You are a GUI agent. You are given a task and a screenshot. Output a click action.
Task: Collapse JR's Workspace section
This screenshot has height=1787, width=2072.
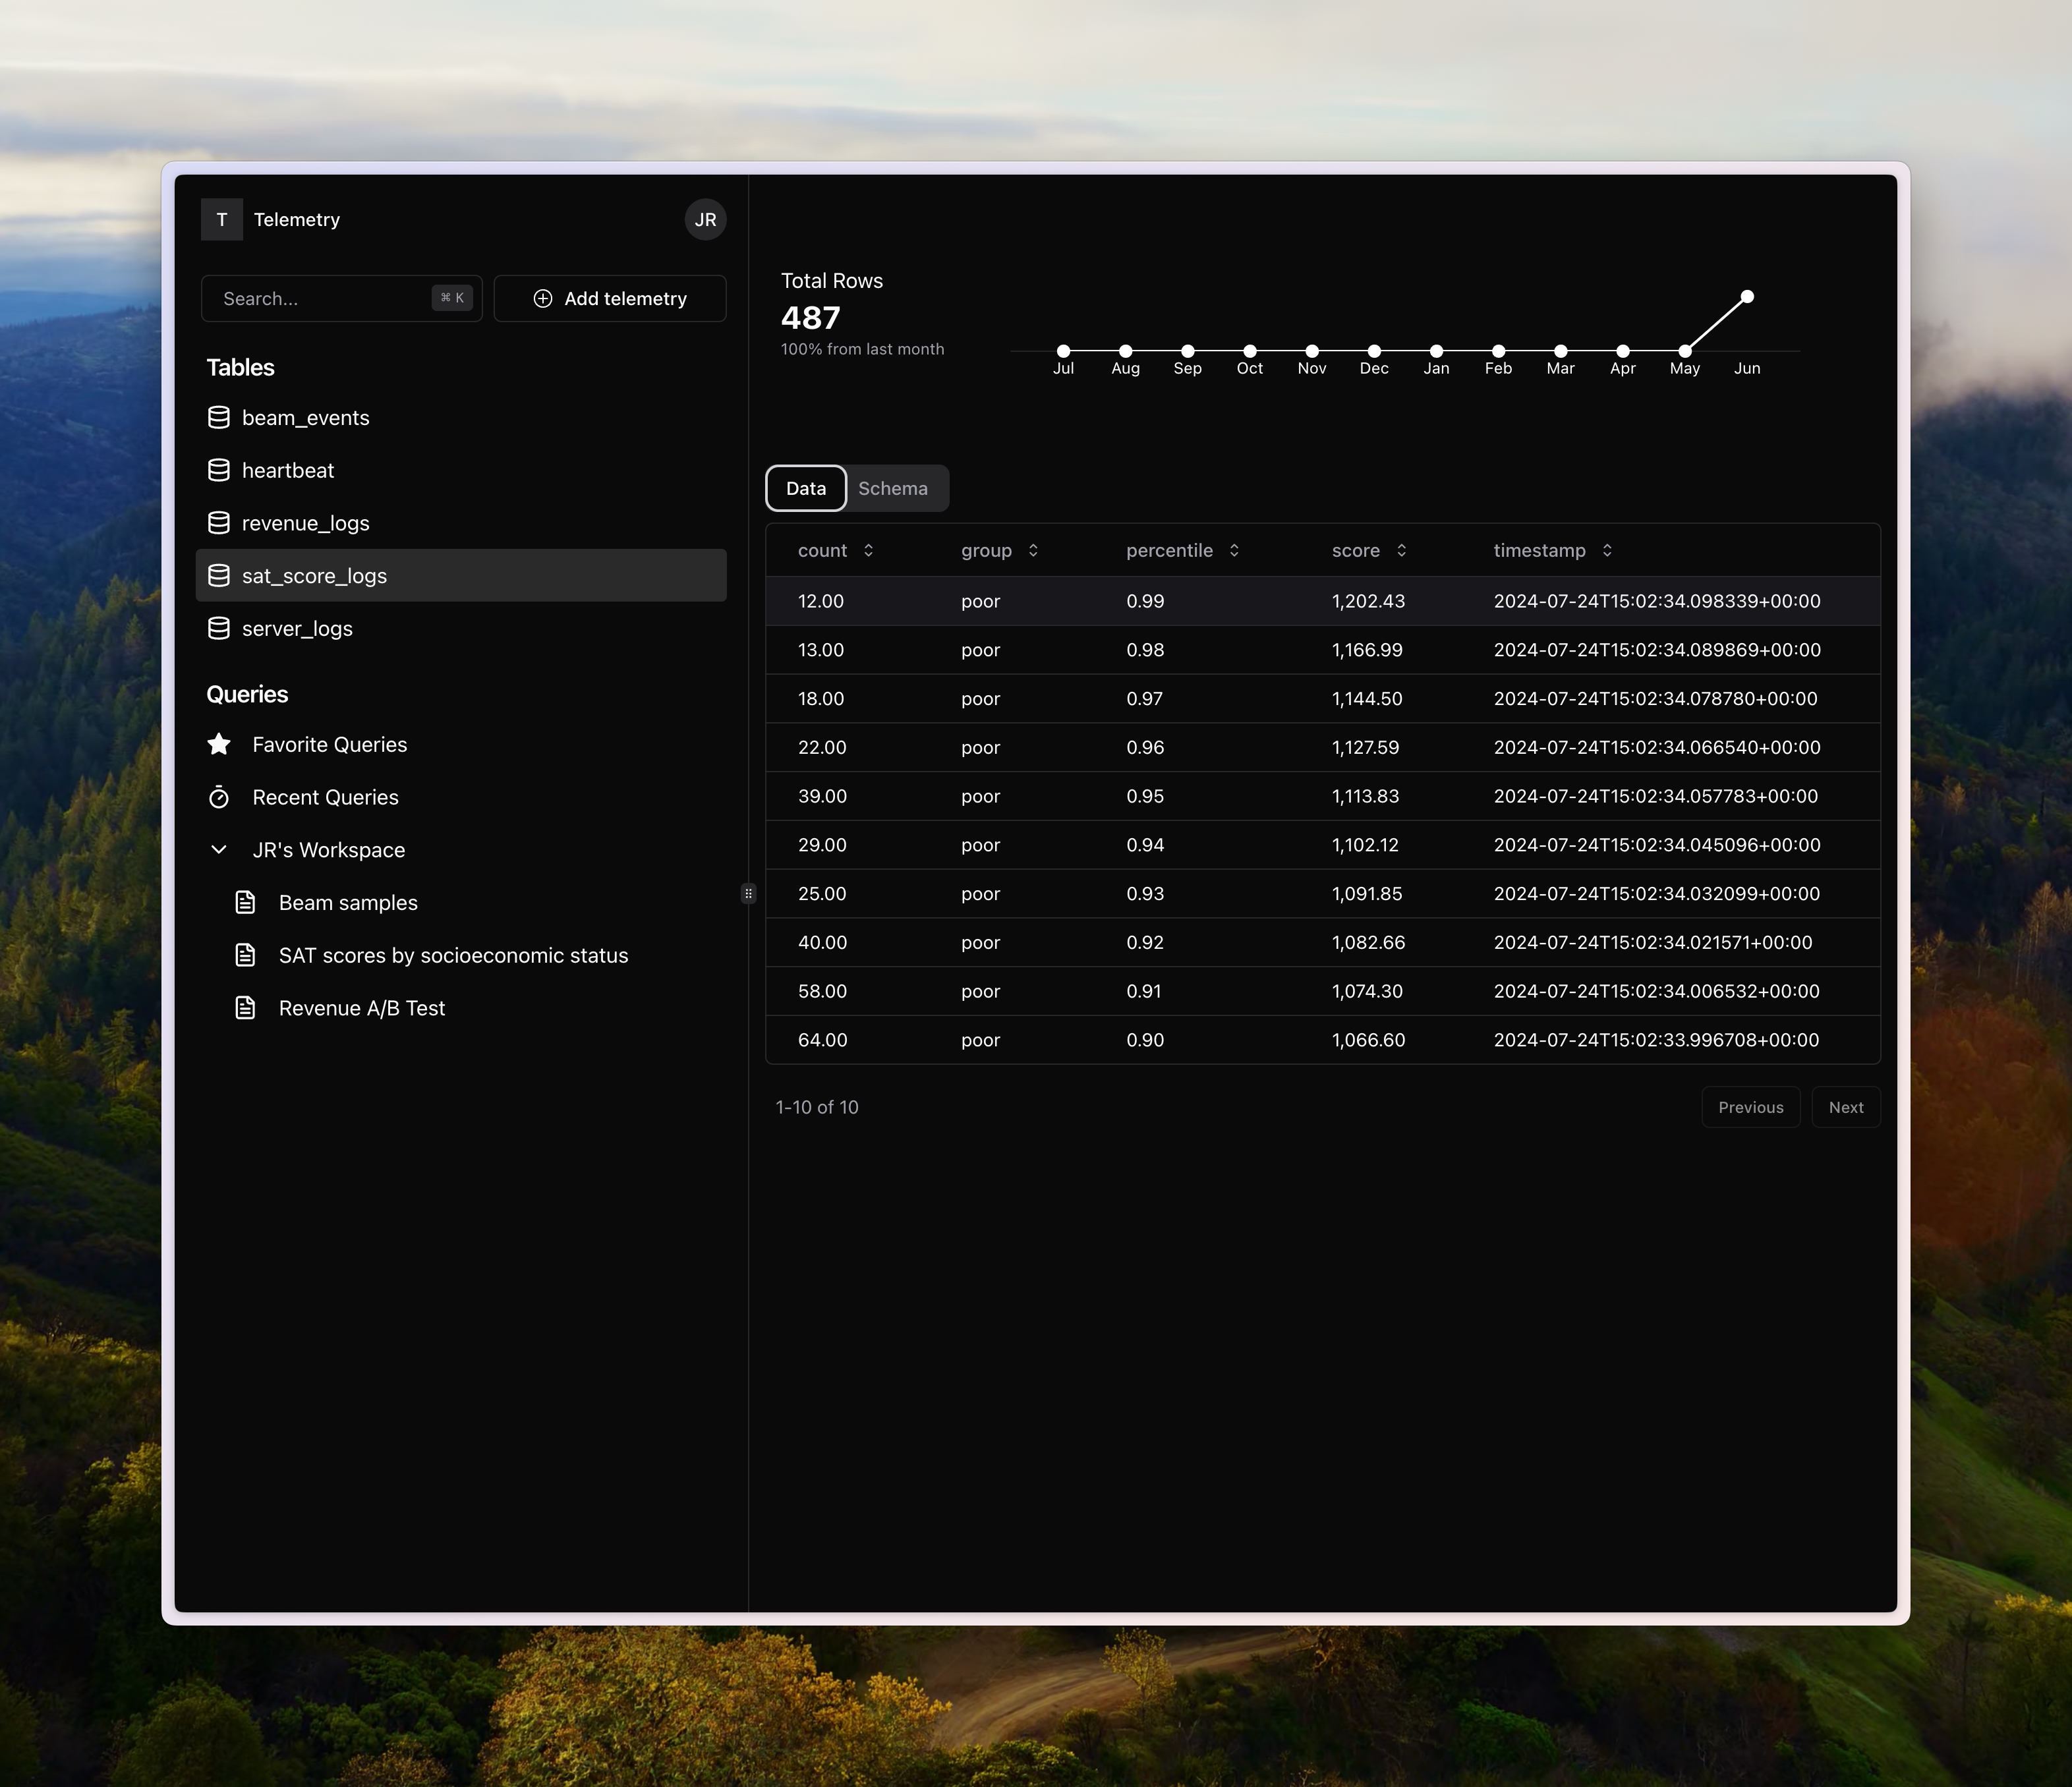[x=219, y=849]
